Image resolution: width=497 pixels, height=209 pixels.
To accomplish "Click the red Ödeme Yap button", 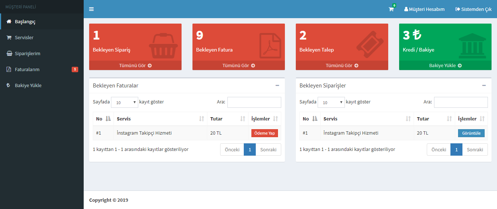I will 265,133.
